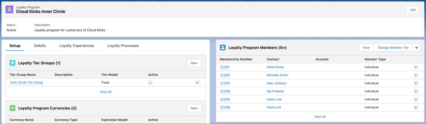The height and width of the screenshot is (124, 426).
Task: Click the Currency Type column header
Action: coord(66,120)
